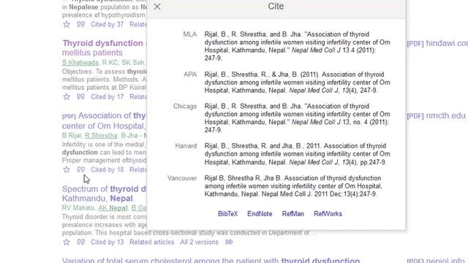Export citation as BibTeX
Screen dimensions: 468x263
[227, 214]
